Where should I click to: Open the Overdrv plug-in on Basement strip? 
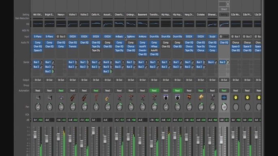pos(143,51)
